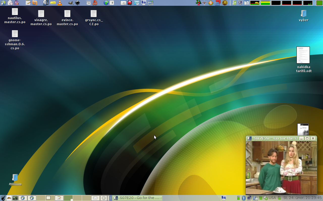Open the mail envelope icon in bottom panel

point(95,198)
